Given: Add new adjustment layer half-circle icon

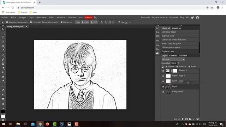Looking at the screenshot, I should (183, 119).
